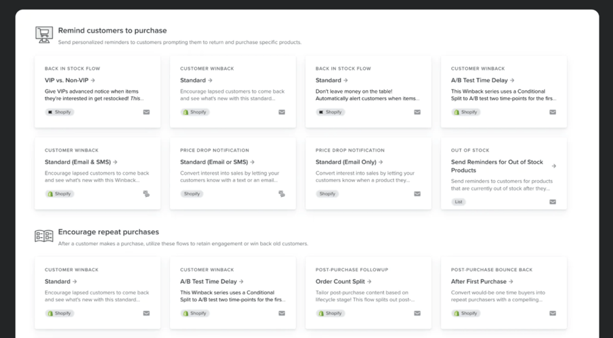Click the icon beside Encourage repeat purchases heading
The height and width of the screenshot is (338, 613).
(44, 236)
